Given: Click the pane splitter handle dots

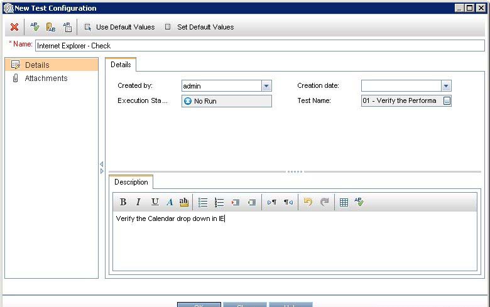Looking at the screenshot, I should (295, 171).
